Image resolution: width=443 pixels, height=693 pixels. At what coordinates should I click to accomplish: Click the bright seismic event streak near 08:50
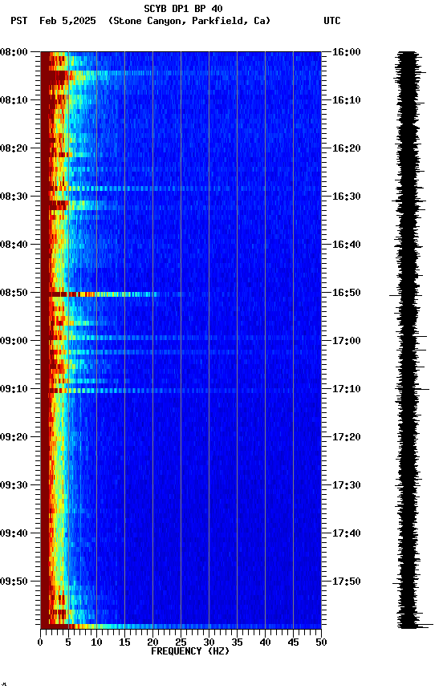click(104, 294)
